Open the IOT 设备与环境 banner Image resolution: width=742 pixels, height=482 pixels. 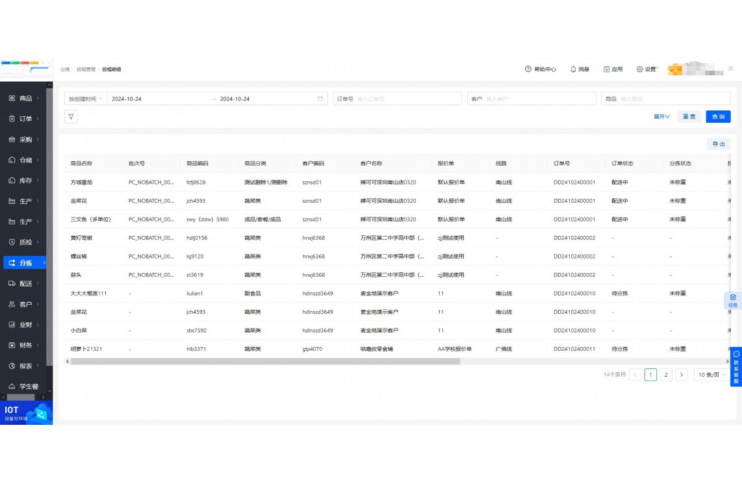click(26, 413)
